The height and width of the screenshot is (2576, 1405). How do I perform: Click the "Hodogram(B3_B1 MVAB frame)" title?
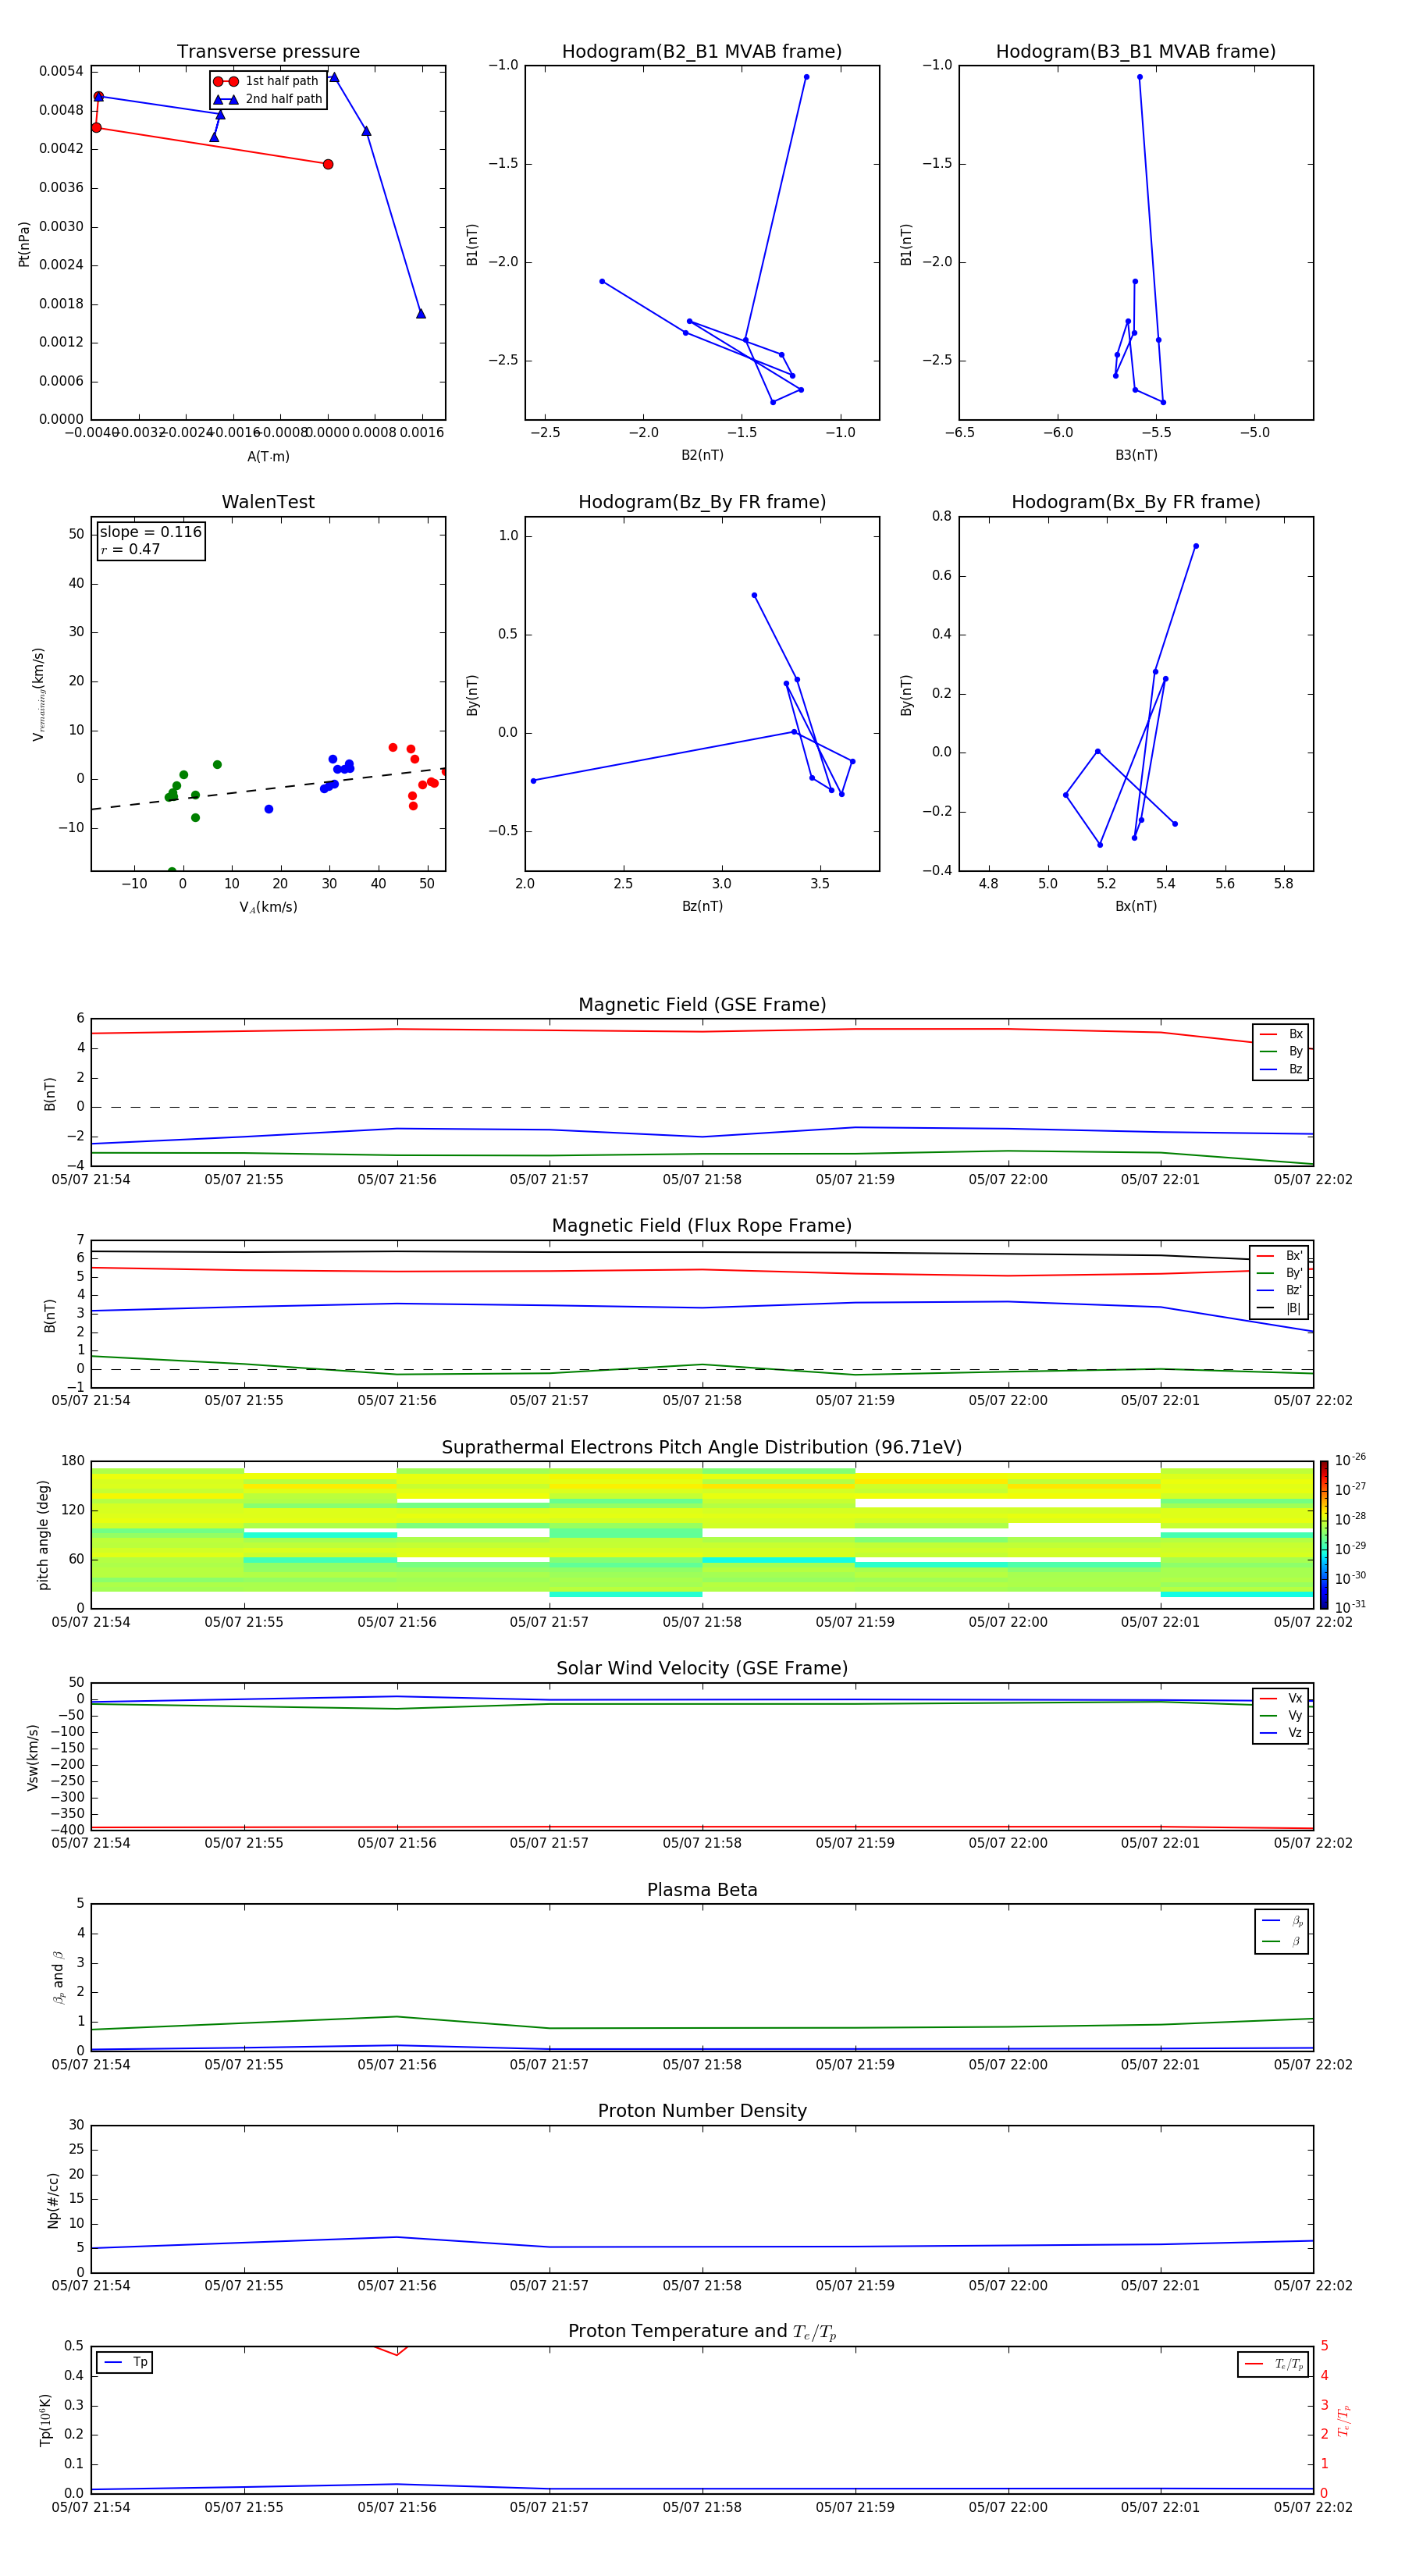pos(1136,52)
